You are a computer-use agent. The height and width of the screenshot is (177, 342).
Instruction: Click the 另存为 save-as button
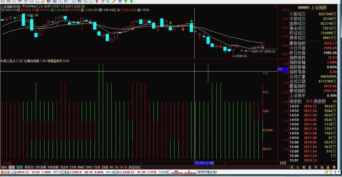pos(29,167)
